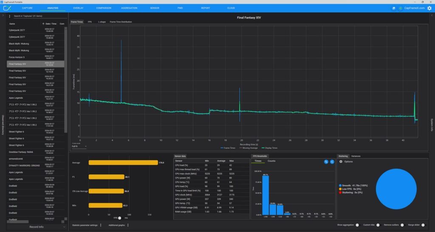Select the L-shape graph tab

(x=102, y=22)
